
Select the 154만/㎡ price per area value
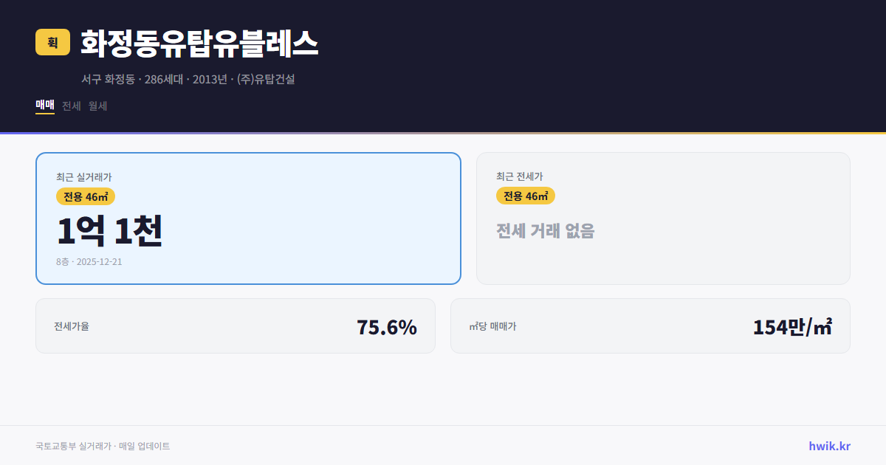[x=791, y=325]
